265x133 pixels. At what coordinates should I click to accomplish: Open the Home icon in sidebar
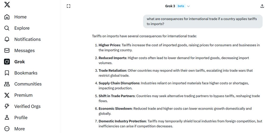(7, 17)
